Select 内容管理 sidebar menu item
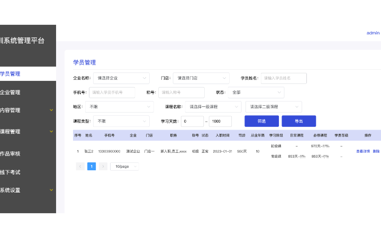This screenshot has height=238, width=381. (10, 110)
